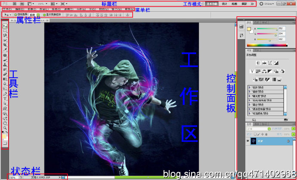The height and width of the screenshot is (180, 297).
Task: Toggle the 显示变换控件 checkbox
Action: [x=44, y=15]
